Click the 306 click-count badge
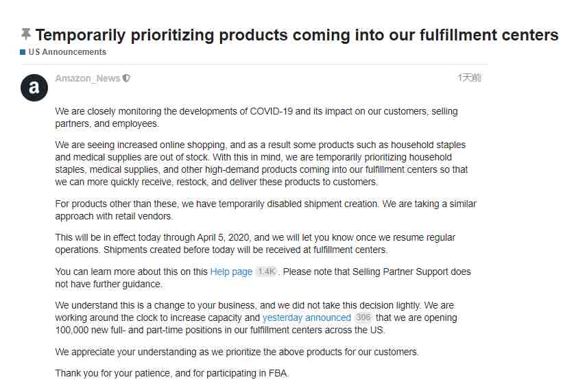 tap(363, 317)
